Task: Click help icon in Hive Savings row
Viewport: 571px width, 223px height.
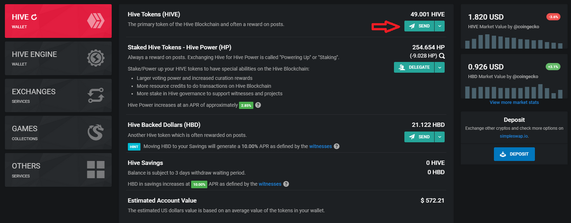Action: pyautogui.click(x=286, y=184)
